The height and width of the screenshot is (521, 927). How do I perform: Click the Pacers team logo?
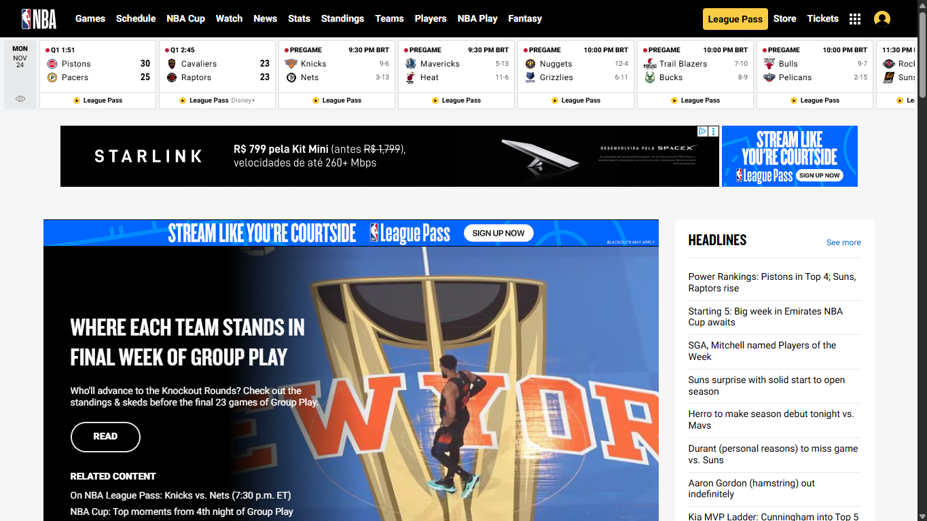tap(52, 77)
